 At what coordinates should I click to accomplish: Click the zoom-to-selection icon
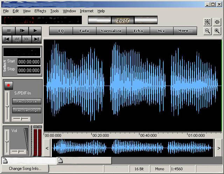click(x=208, y=22)
